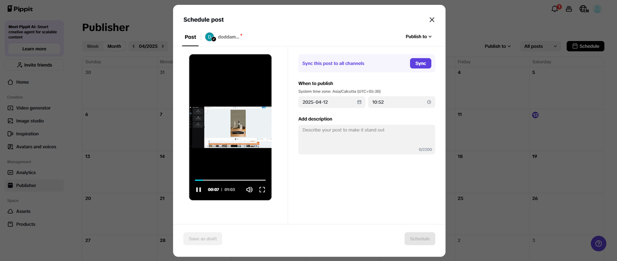Switch calendar to Week view
617x261 pixels.
(x=93, y=46)
